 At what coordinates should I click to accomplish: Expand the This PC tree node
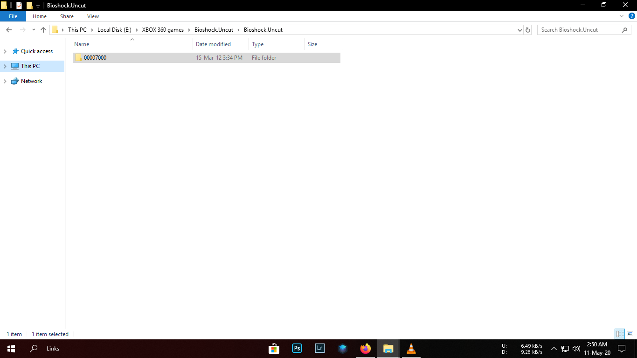click(5, 66)
